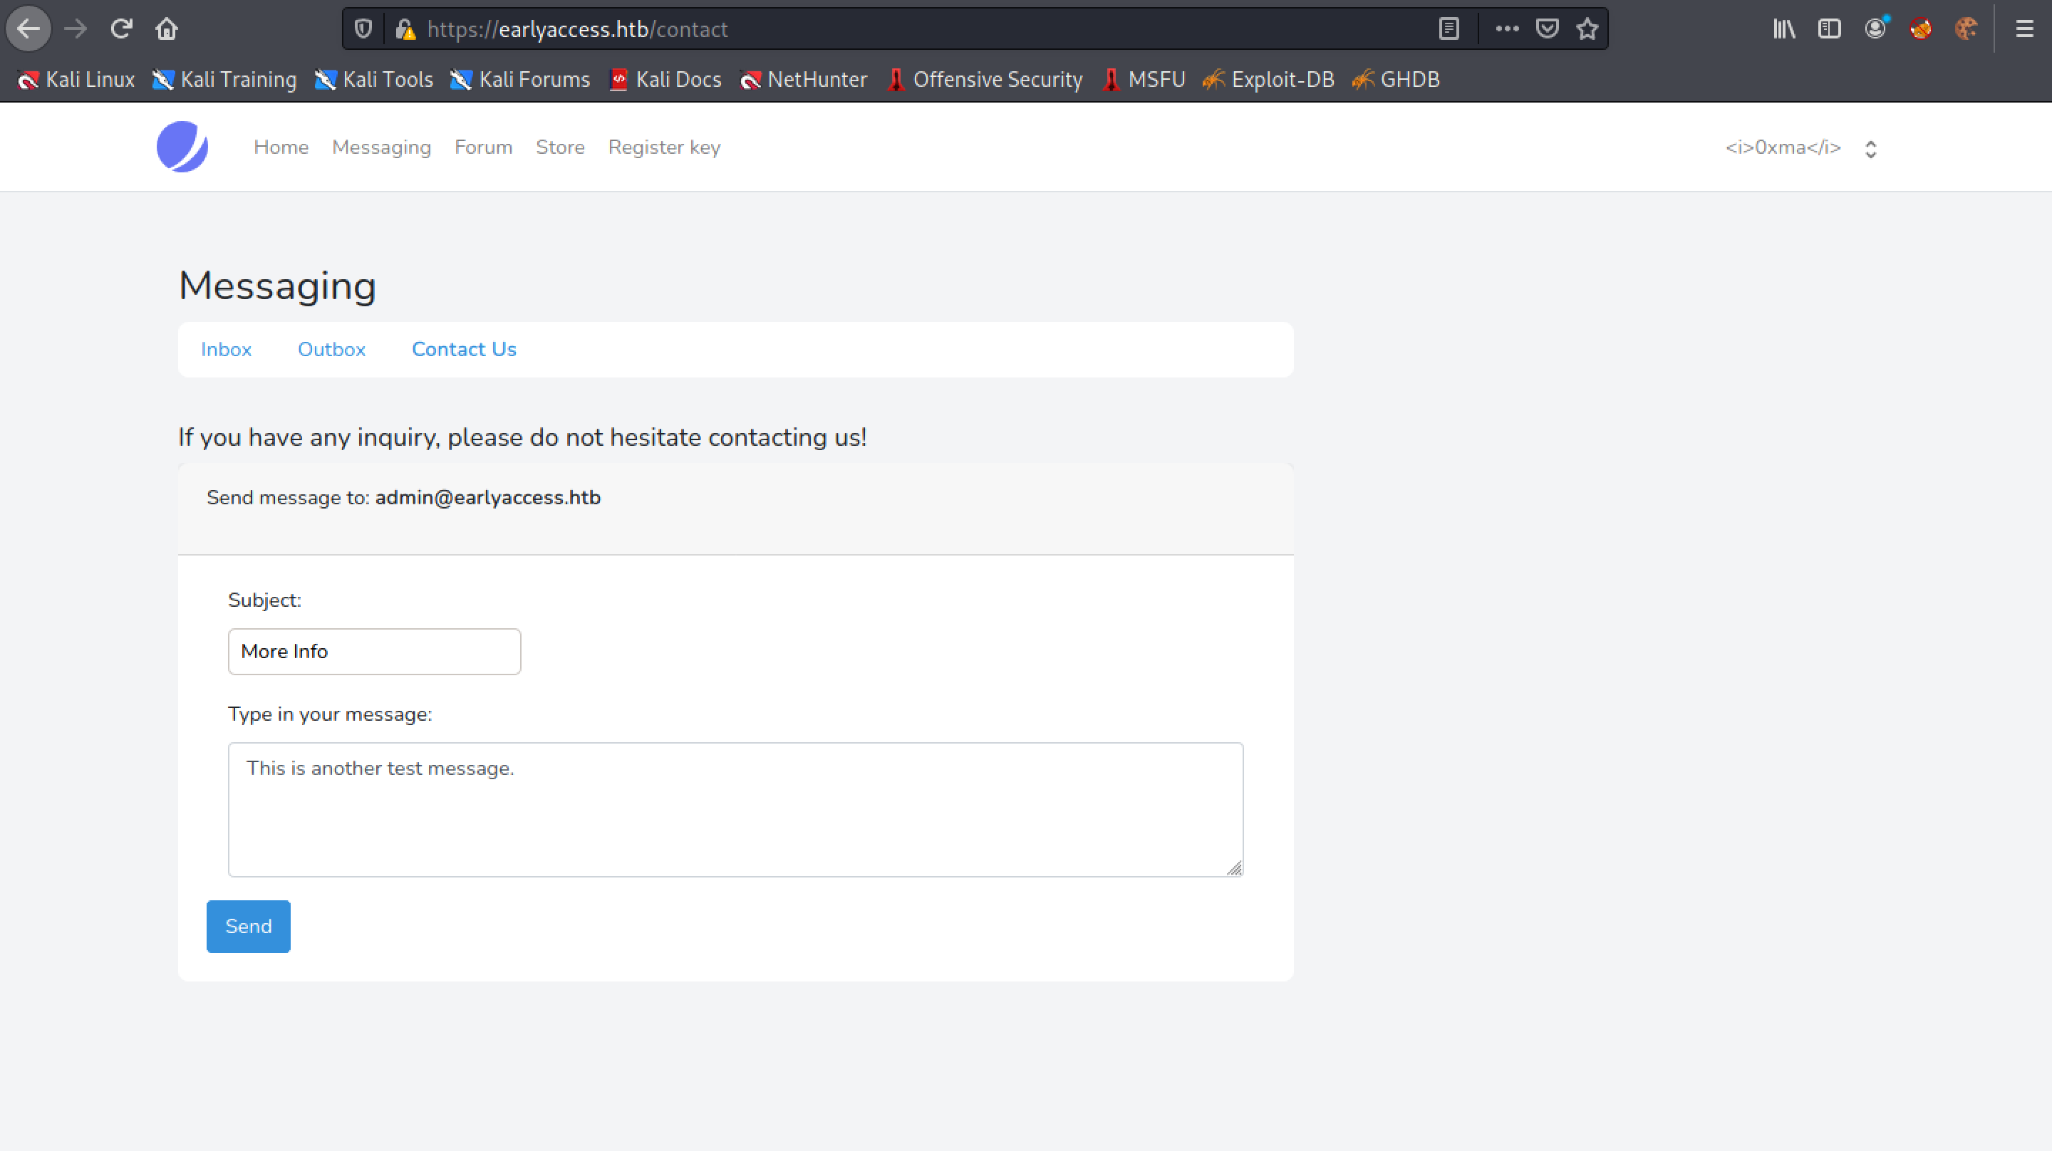This screenshot has height=1151, width=2052.
Task: Open the page actions three-dot menu
Action: (x=1506, y=29)
